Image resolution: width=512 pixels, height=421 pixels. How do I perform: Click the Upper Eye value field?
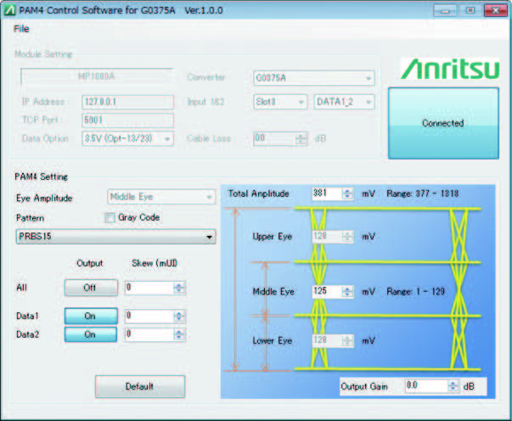[x=327, y=236]
